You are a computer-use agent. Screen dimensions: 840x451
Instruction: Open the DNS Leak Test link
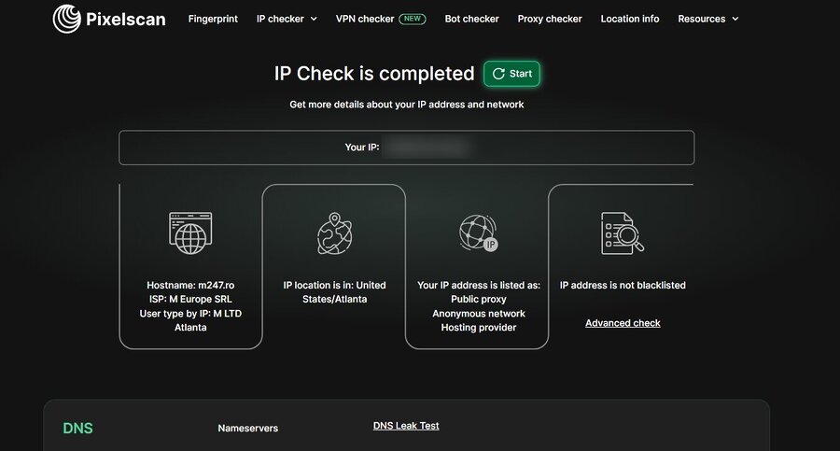pyautogui.click(x=406, y=426)
